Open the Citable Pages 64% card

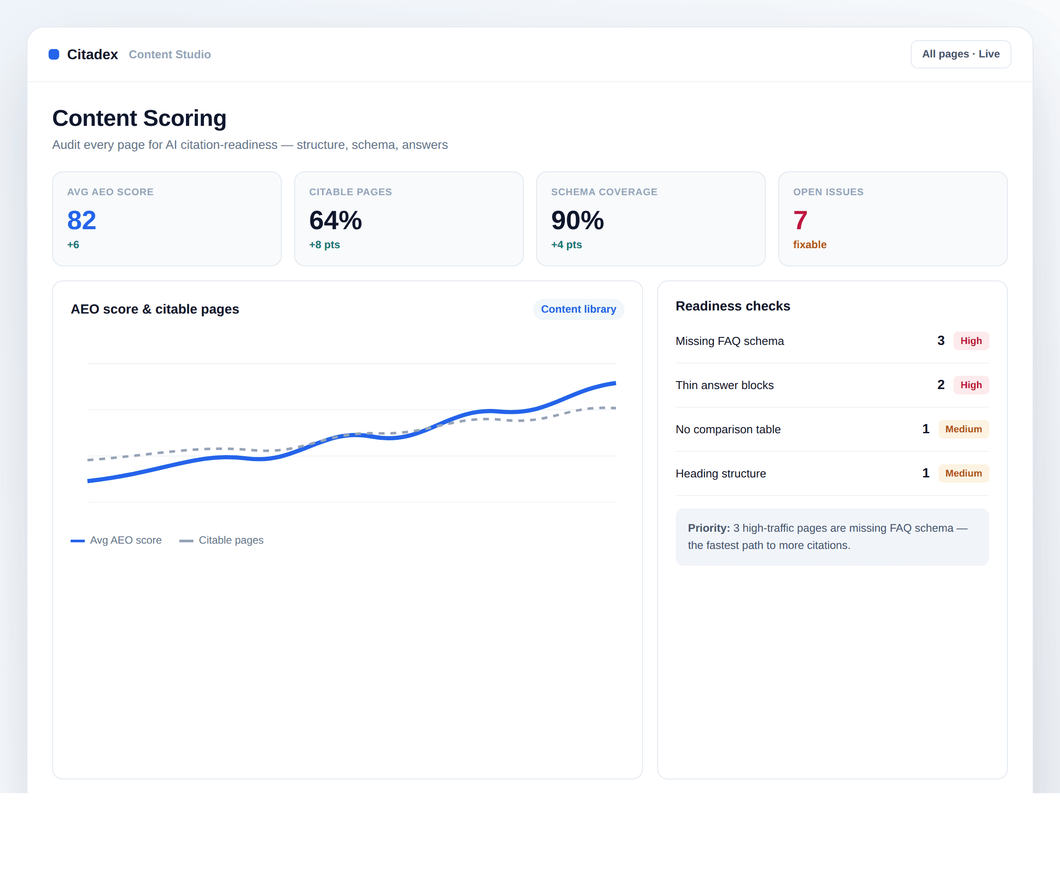(409, 219)
